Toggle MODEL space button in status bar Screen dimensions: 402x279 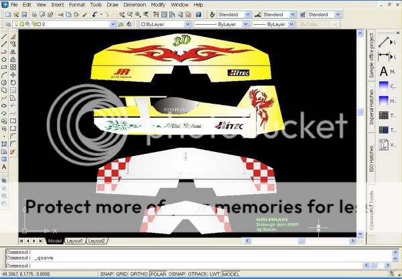point(230,274)
